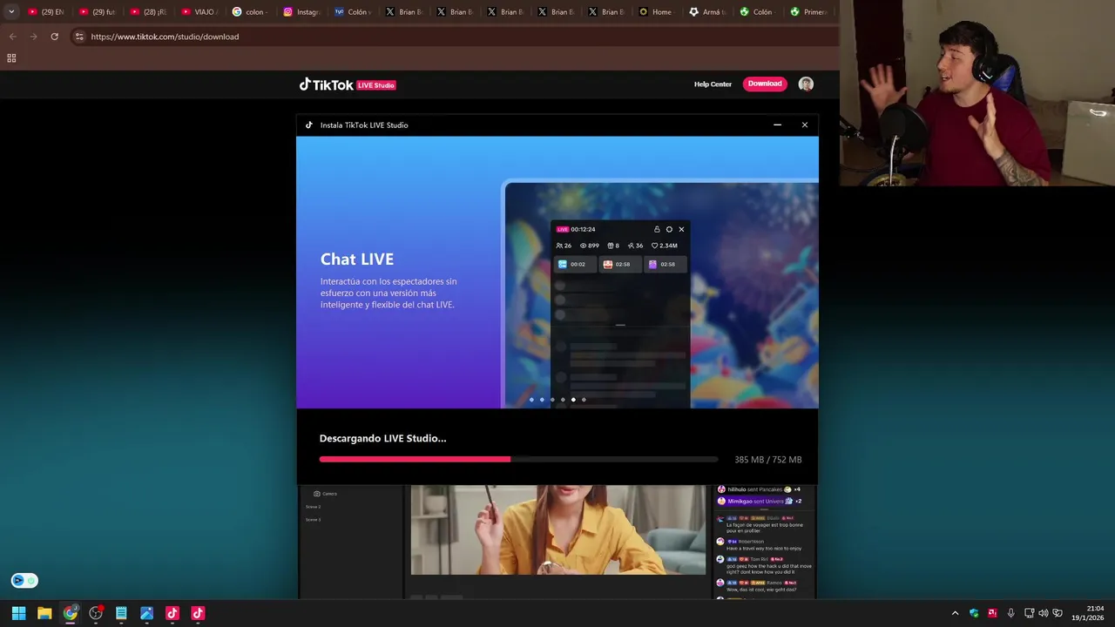The height and width of the screenshot is (627, 1115).
Task: Click the installer's TikTok title icon
Action: point(308,125)
